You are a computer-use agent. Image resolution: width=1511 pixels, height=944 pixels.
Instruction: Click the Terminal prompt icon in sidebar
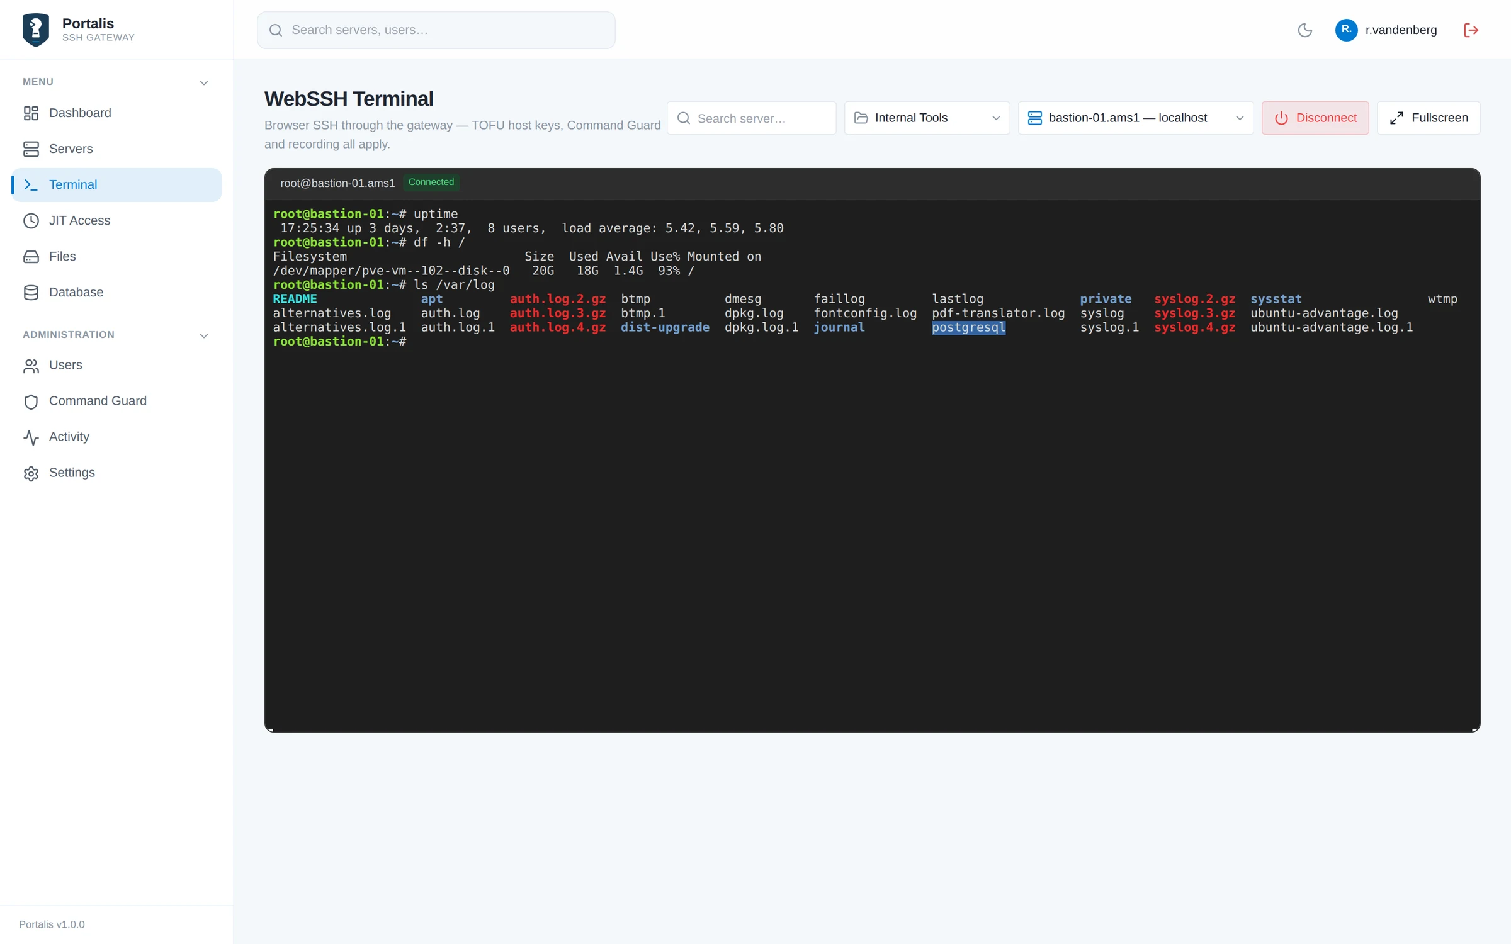click(31, 185)
